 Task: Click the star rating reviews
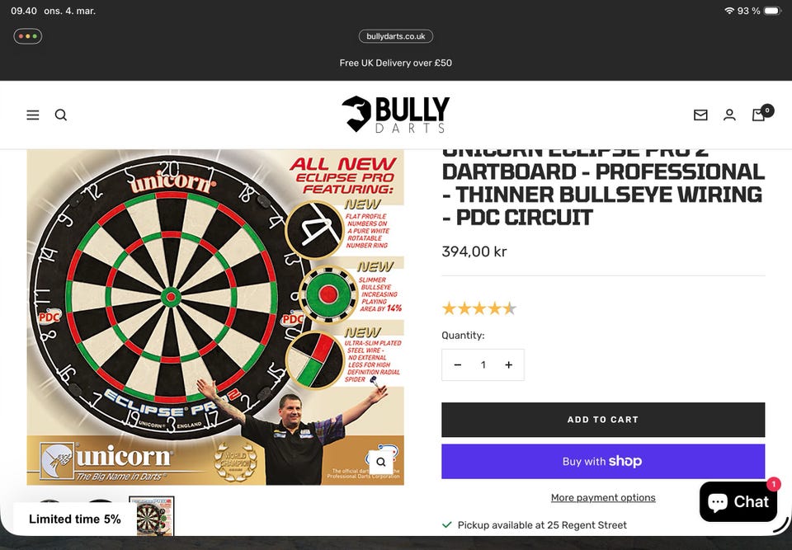[478, 308]
